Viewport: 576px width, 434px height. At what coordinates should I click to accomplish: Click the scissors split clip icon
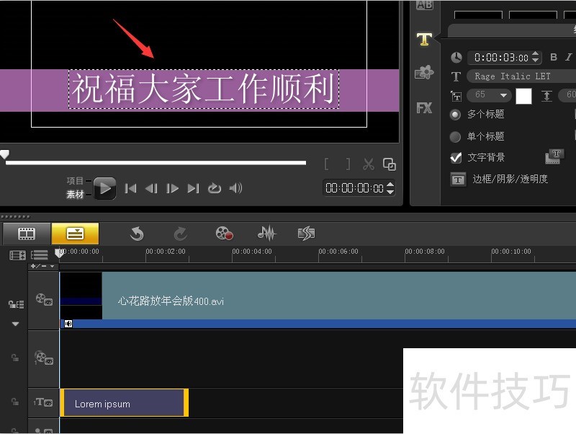[x=368, y=164]
